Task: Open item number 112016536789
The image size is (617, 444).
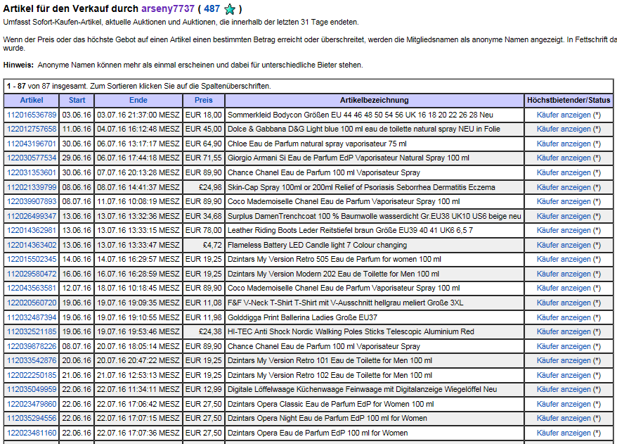Action: click(32, 115)
